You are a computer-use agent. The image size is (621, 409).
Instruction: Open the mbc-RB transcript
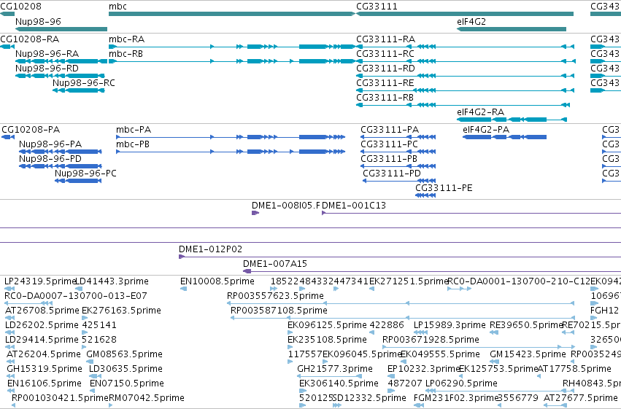click(x=231, y=61)
